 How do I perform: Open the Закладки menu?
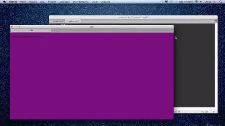pyautogui.click(x=65, y=2)
